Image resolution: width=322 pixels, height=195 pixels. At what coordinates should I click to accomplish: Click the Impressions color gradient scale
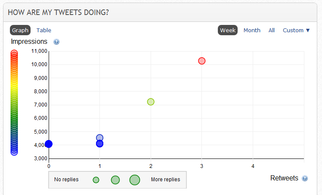[14, 103]
